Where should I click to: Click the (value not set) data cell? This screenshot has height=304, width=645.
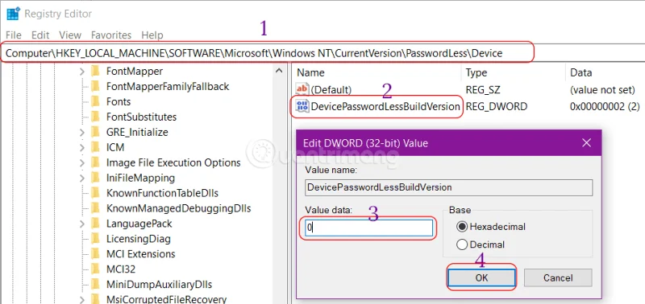(603, 89)
